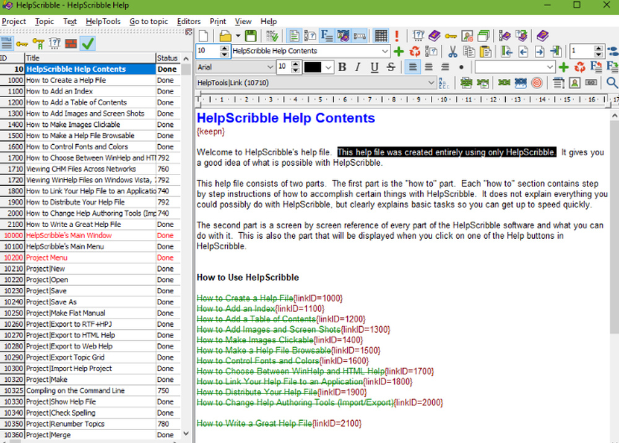The width and height of the screenshot is (619, 443).
Task: Open the HelpTools menu
Action: 103,21
